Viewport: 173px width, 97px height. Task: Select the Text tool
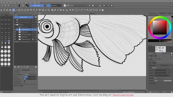(4, 10)
